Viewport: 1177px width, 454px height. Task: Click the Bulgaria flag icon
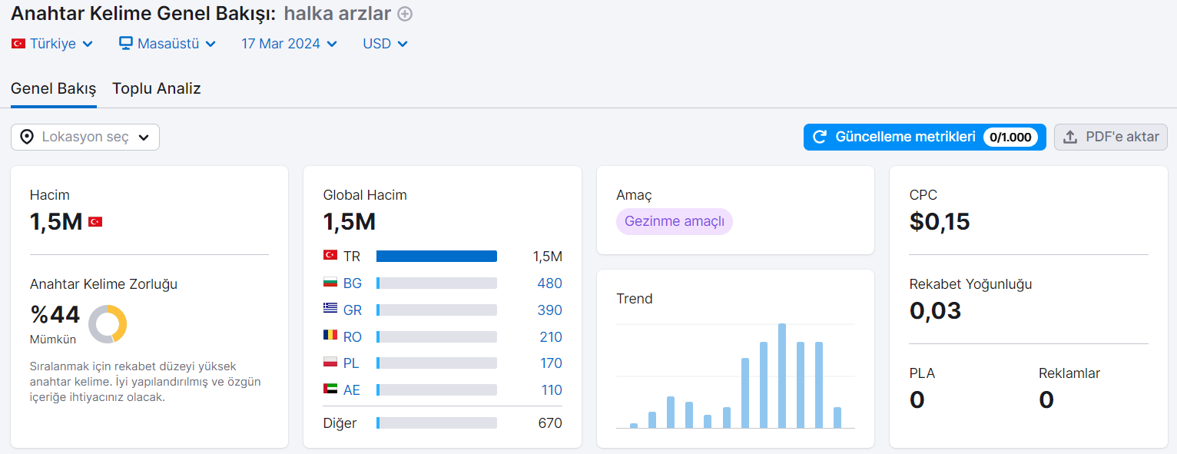point(330,283)
